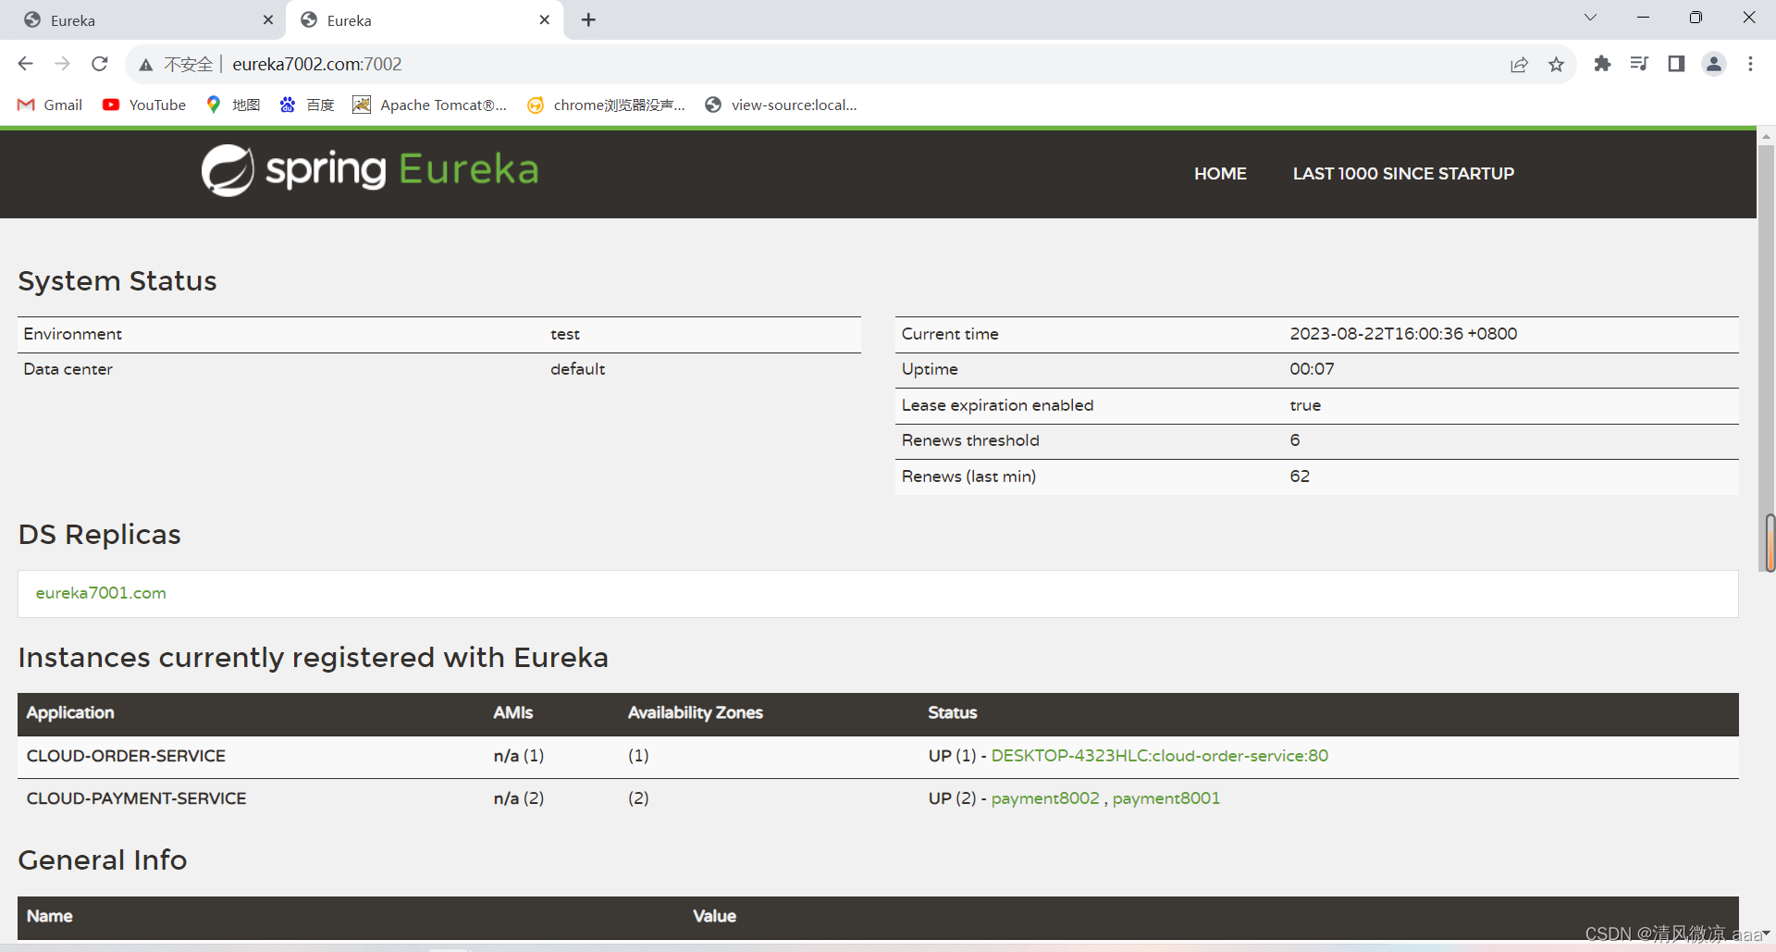Click the Environment value test
The image size is (1776, 952).
(x=565, y=334)
